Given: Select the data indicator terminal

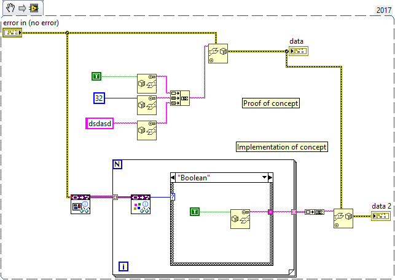Looking at the screenshot, I should pos(299,51).
